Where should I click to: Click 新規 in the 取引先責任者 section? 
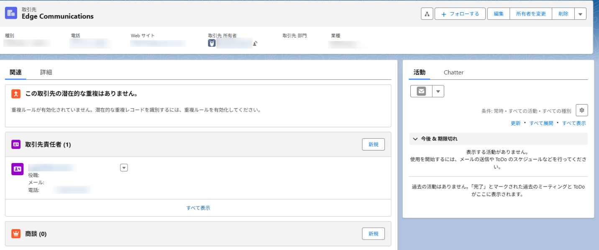(x=373, y=144)
